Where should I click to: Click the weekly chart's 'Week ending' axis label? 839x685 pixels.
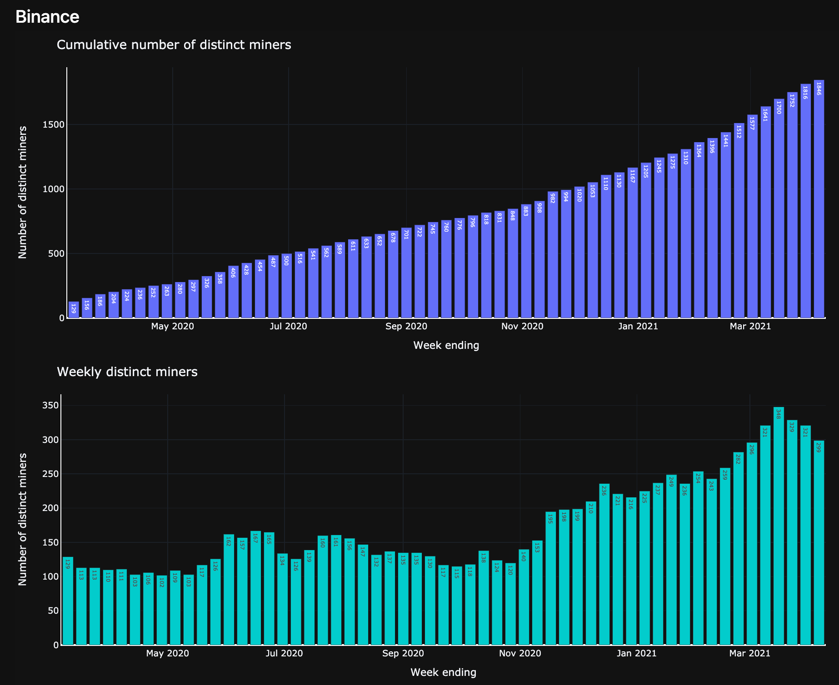(444, 672)
